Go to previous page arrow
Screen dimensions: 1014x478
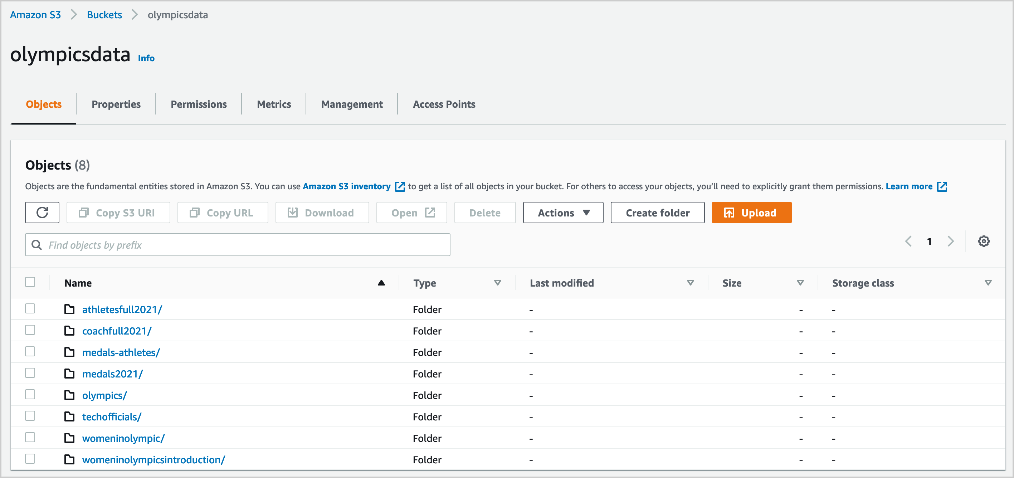pos(908,242)
